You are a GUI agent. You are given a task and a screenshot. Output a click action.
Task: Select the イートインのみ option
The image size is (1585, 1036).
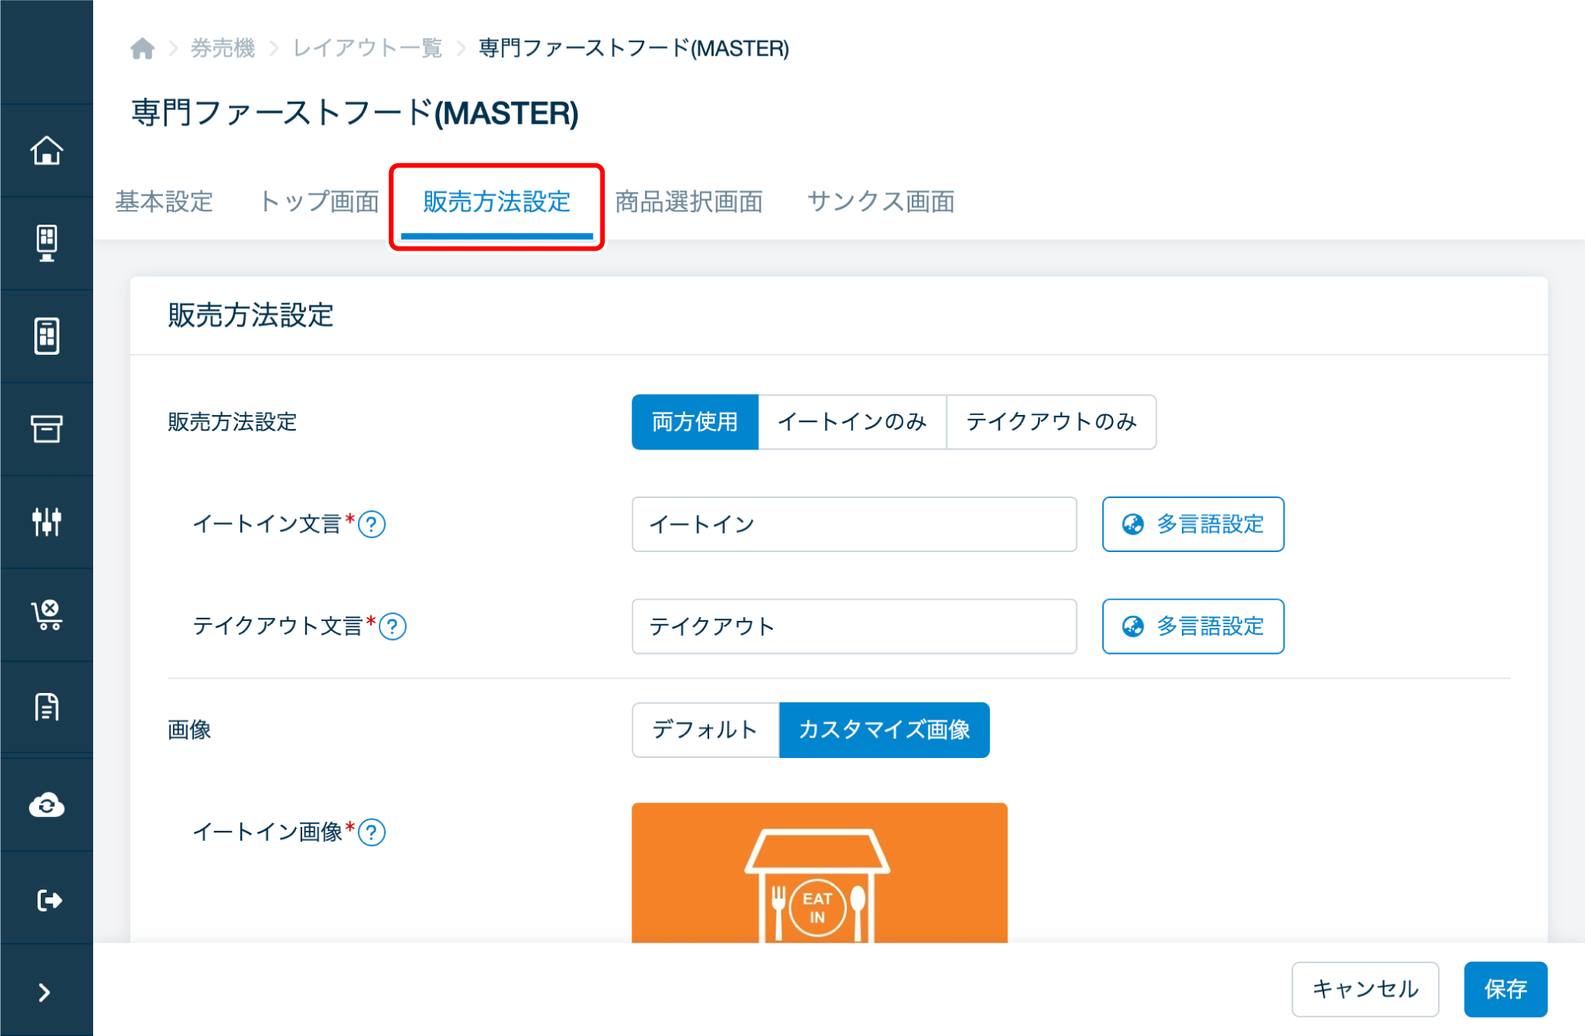pos(852,422)
